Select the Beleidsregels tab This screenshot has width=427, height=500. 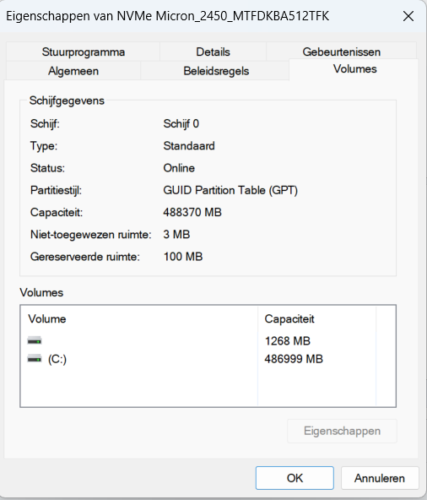[216, 71]
